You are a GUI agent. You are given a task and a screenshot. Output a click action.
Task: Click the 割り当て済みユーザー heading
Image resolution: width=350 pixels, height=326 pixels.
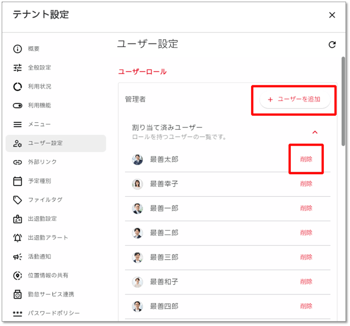[167, 128]
